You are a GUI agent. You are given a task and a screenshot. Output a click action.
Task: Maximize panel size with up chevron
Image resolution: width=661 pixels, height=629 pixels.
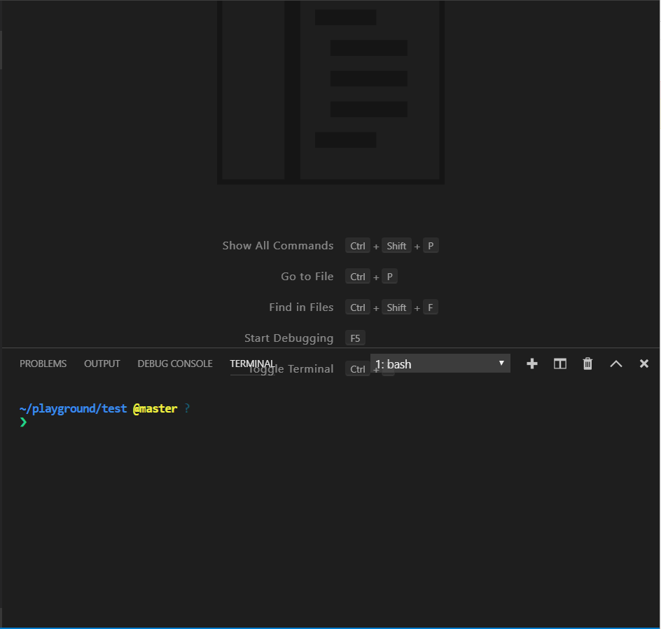coord(616,364)
